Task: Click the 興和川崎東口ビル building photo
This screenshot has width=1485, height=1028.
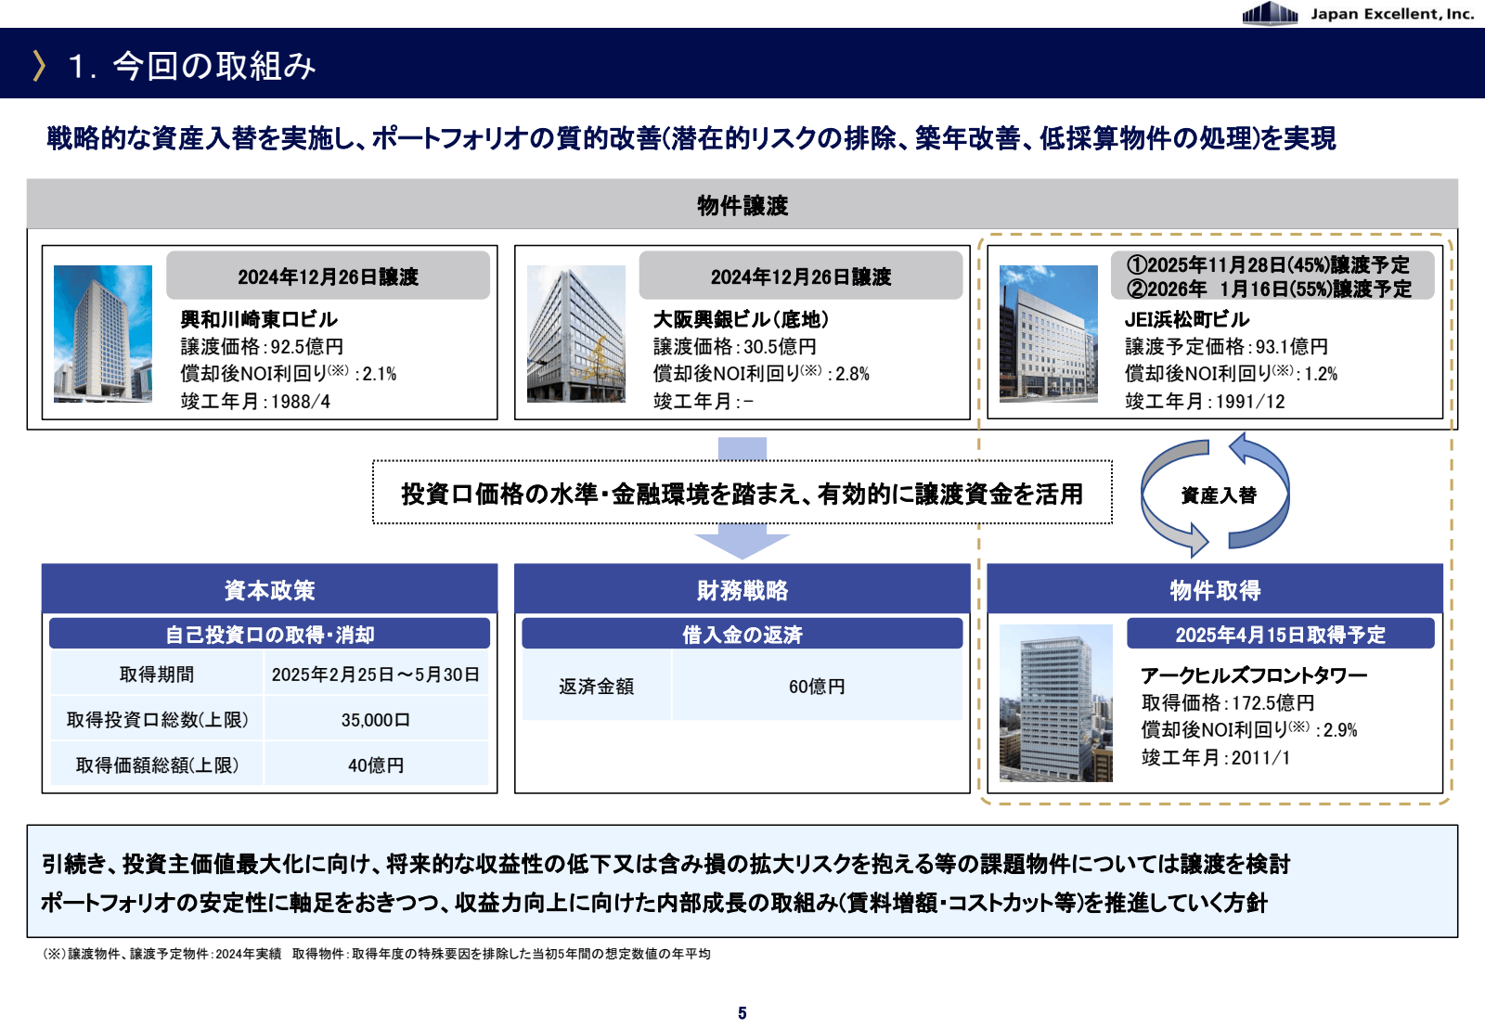Action: coord(103,333)
